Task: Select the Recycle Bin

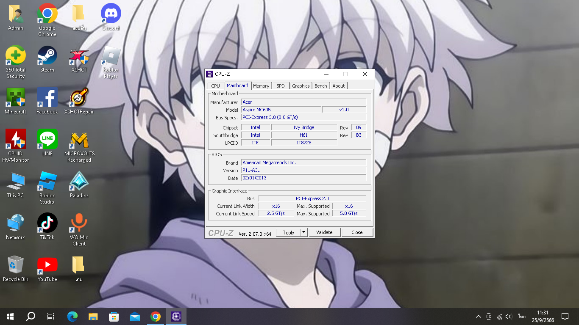Action: click(16, 269)
